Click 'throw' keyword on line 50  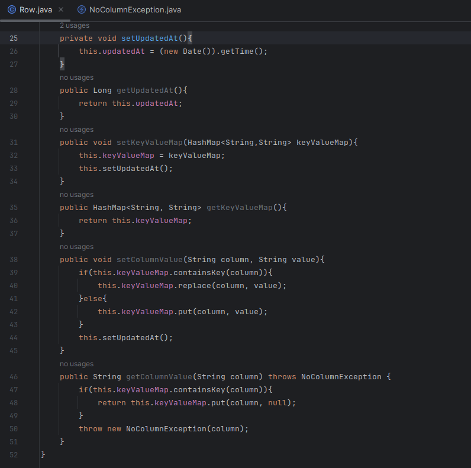91,428
